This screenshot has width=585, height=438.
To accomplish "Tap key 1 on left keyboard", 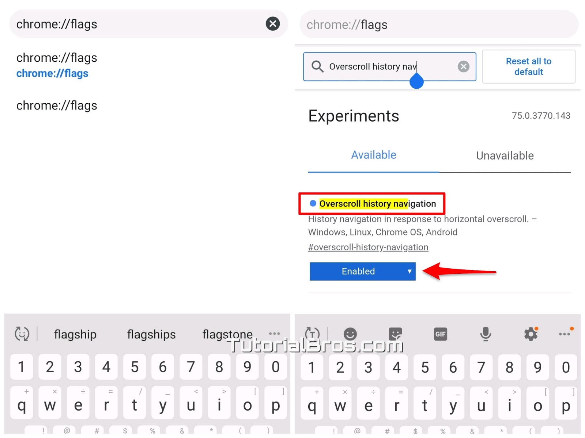I will pos(22,367).
